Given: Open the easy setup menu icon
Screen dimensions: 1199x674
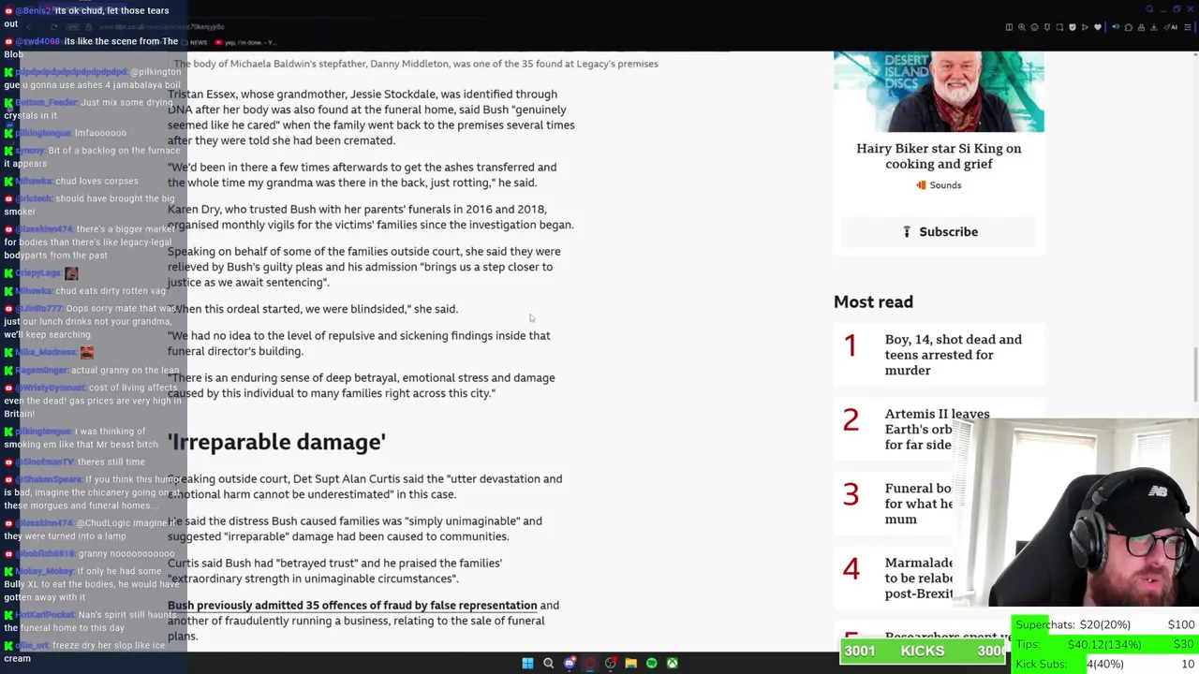Looking at the screenshot, I should coord(1188,27).
